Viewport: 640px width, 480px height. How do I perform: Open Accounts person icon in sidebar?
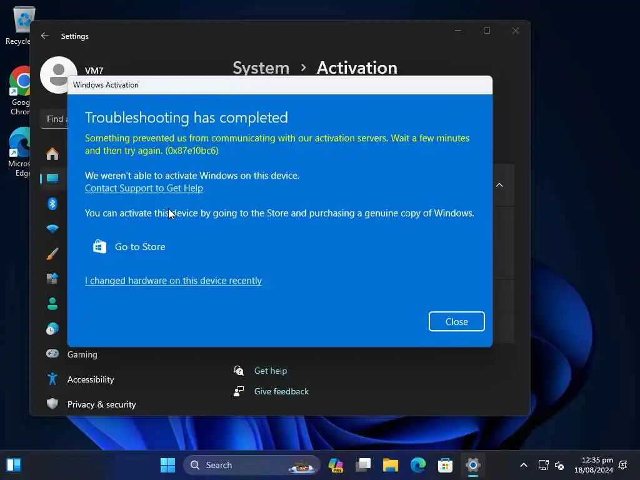(x=52, y=304)
